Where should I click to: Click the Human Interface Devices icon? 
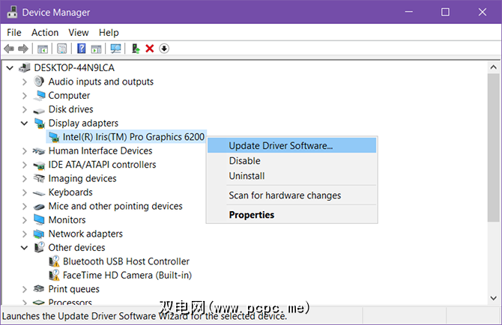(39, 151)
